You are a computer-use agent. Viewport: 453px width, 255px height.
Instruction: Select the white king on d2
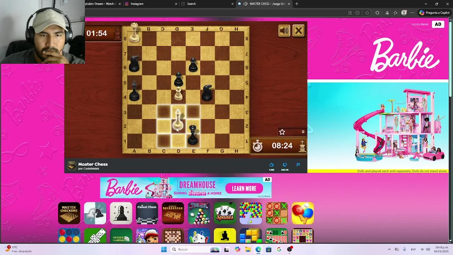[x=178, y=120]
